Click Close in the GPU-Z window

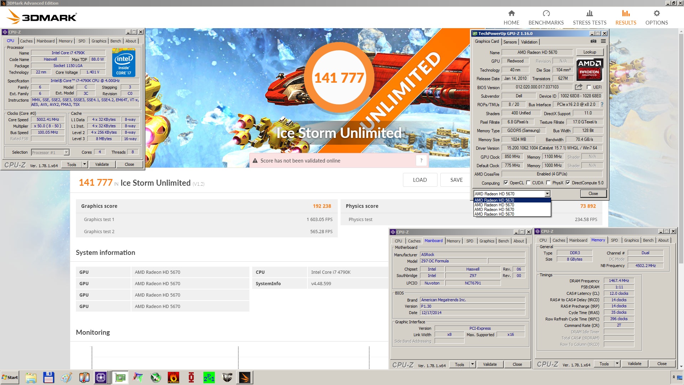coord(593,194)
